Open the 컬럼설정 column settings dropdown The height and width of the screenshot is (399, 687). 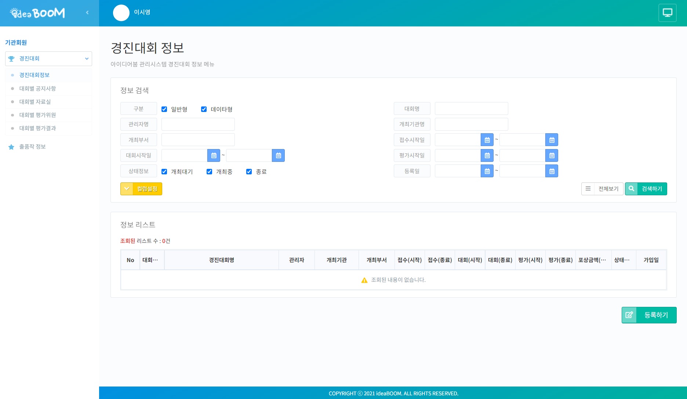[141, 189]
